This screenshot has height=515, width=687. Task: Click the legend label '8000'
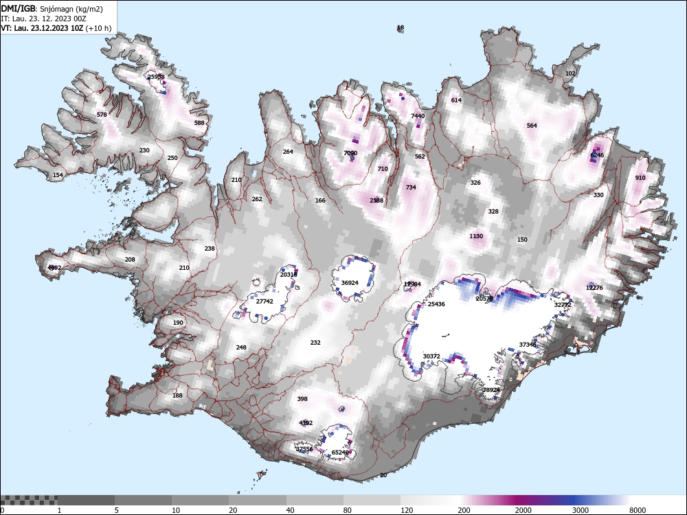(x=638, y=510)
